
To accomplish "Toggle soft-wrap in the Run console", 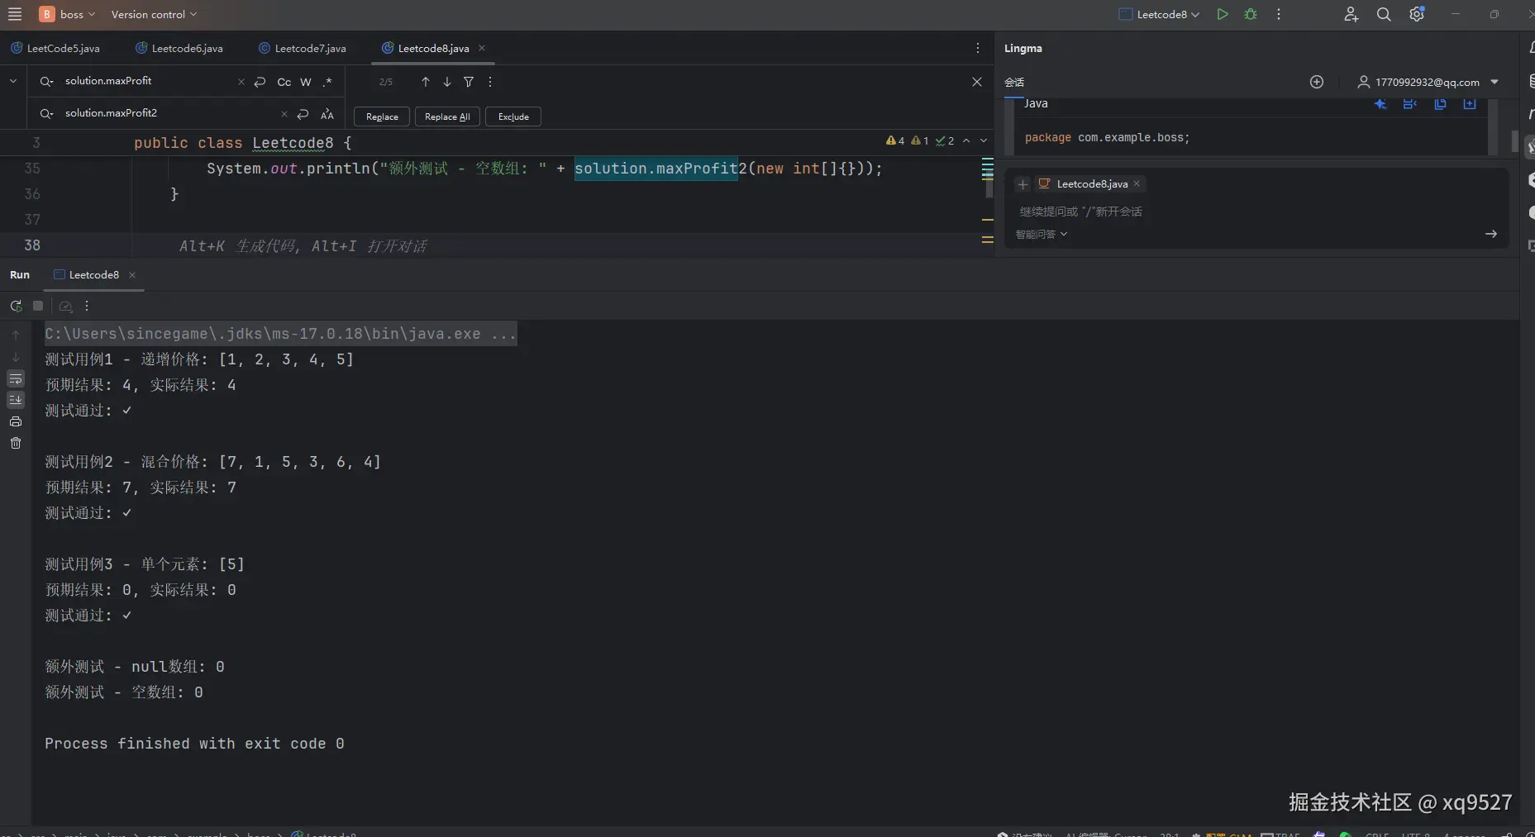I will pos(16,378).
